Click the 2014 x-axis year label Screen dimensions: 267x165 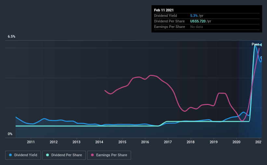(x=99, y=142)
